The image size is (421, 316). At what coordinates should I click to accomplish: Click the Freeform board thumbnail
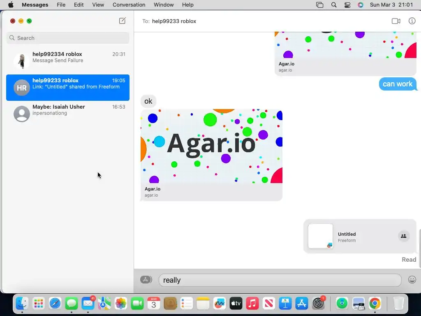coord(320,236)
